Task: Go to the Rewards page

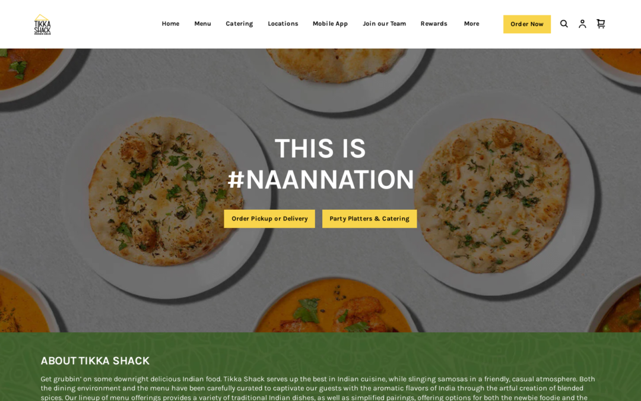Action: pos(434,24)
